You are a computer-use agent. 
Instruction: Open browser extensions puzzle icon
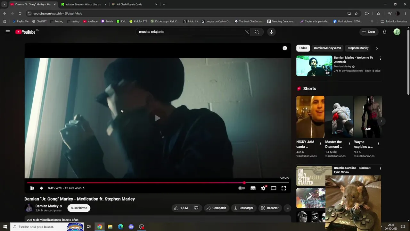point(367,13)
